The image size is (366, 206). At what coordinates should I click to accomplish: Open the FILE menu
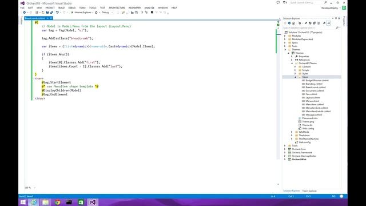pos(22,7)
